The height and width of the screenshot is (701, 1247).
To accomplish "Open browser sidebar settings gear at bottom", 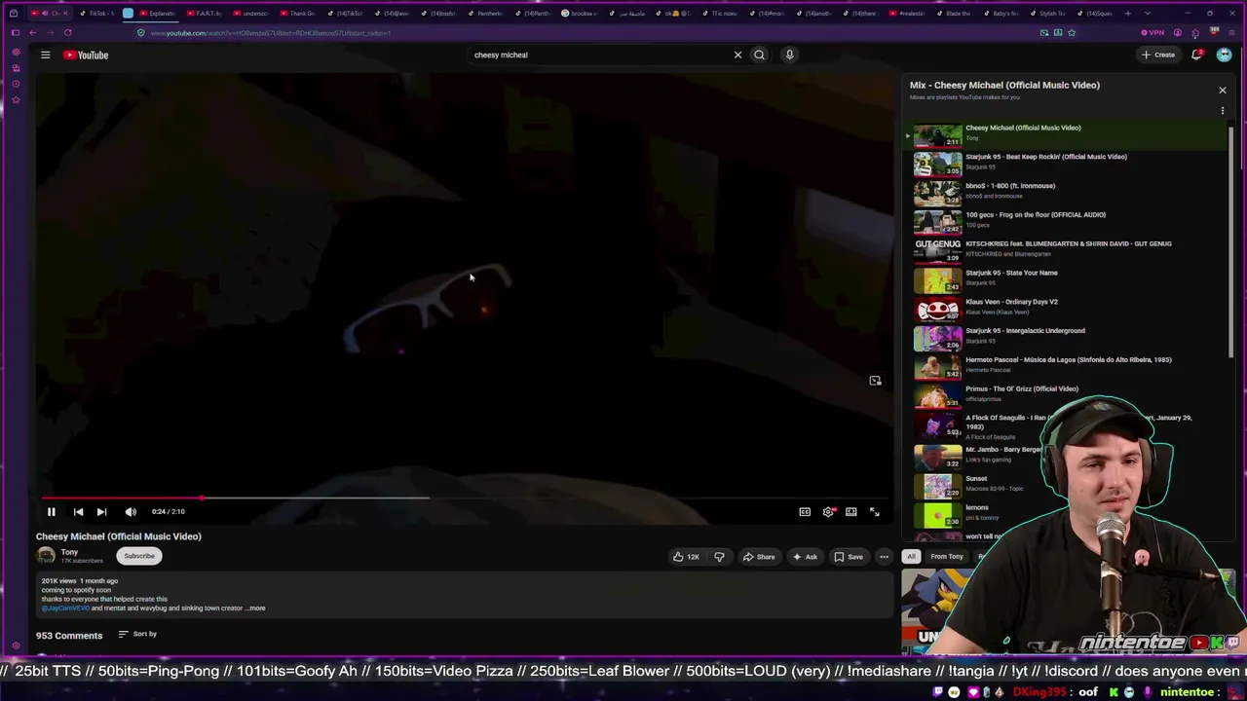I will pos(16,646).
